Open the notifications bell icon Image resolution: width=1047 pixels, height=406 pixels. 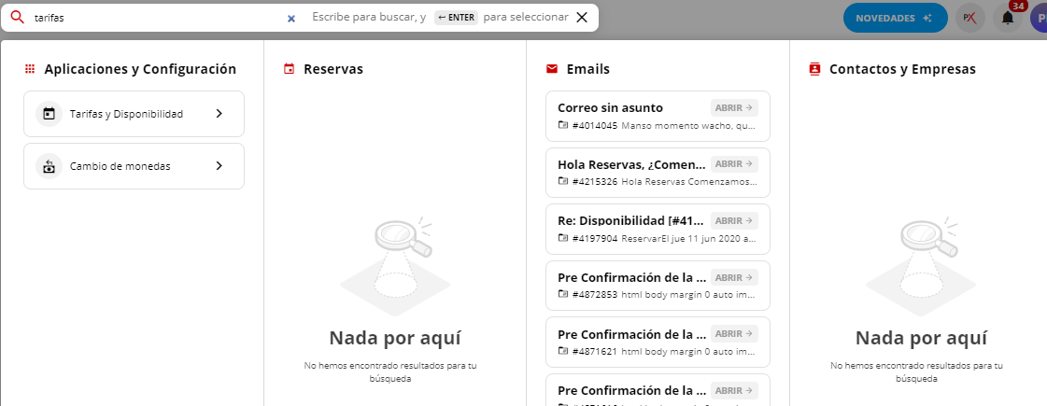click(1008, 18)
